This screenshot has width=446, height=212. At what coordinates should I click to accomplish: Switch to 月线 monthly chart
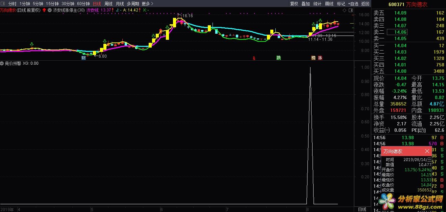coord(120,4)
